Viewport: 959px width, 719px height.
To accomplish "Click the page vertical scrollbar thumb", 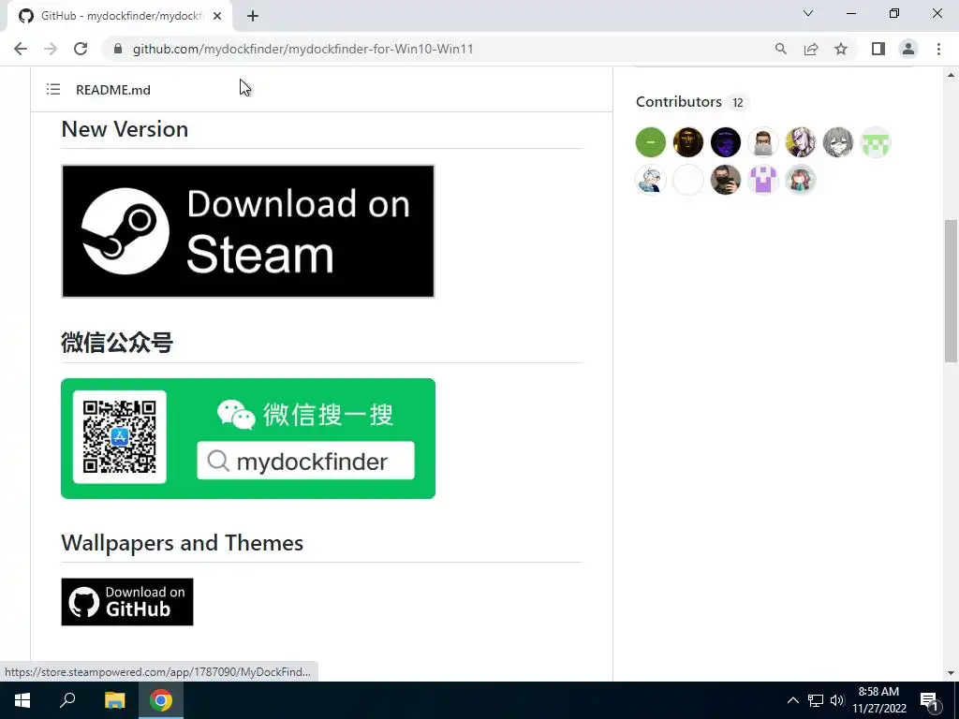I will point(951,290).
